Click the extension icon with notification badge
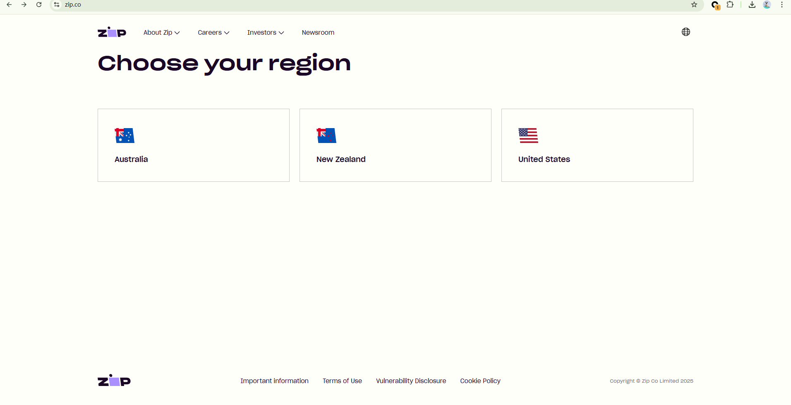 [x=715, y=5]
